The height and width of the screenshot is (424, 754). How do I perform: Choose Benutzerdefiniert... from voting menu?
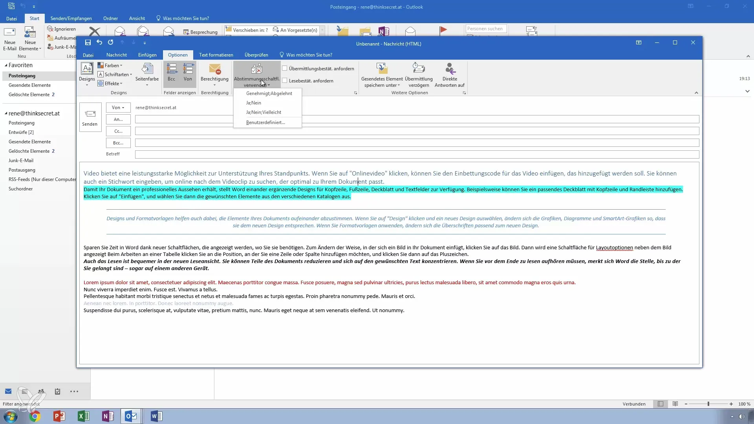click(x=265, y=122)
